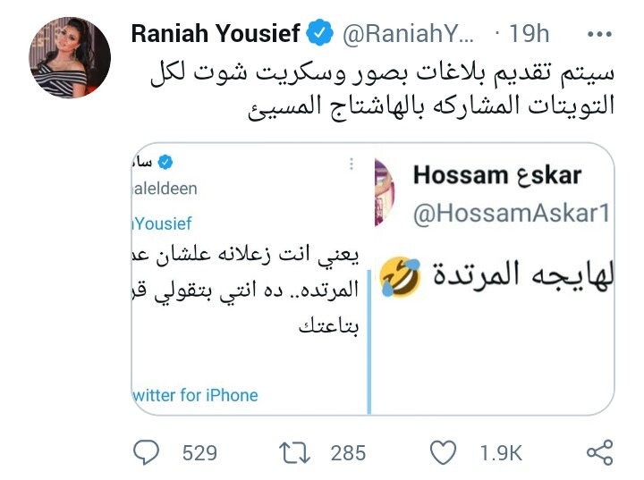The image size is (644, 480).
Task: Click the retweet arrows icon
Action: click(292, 452)
